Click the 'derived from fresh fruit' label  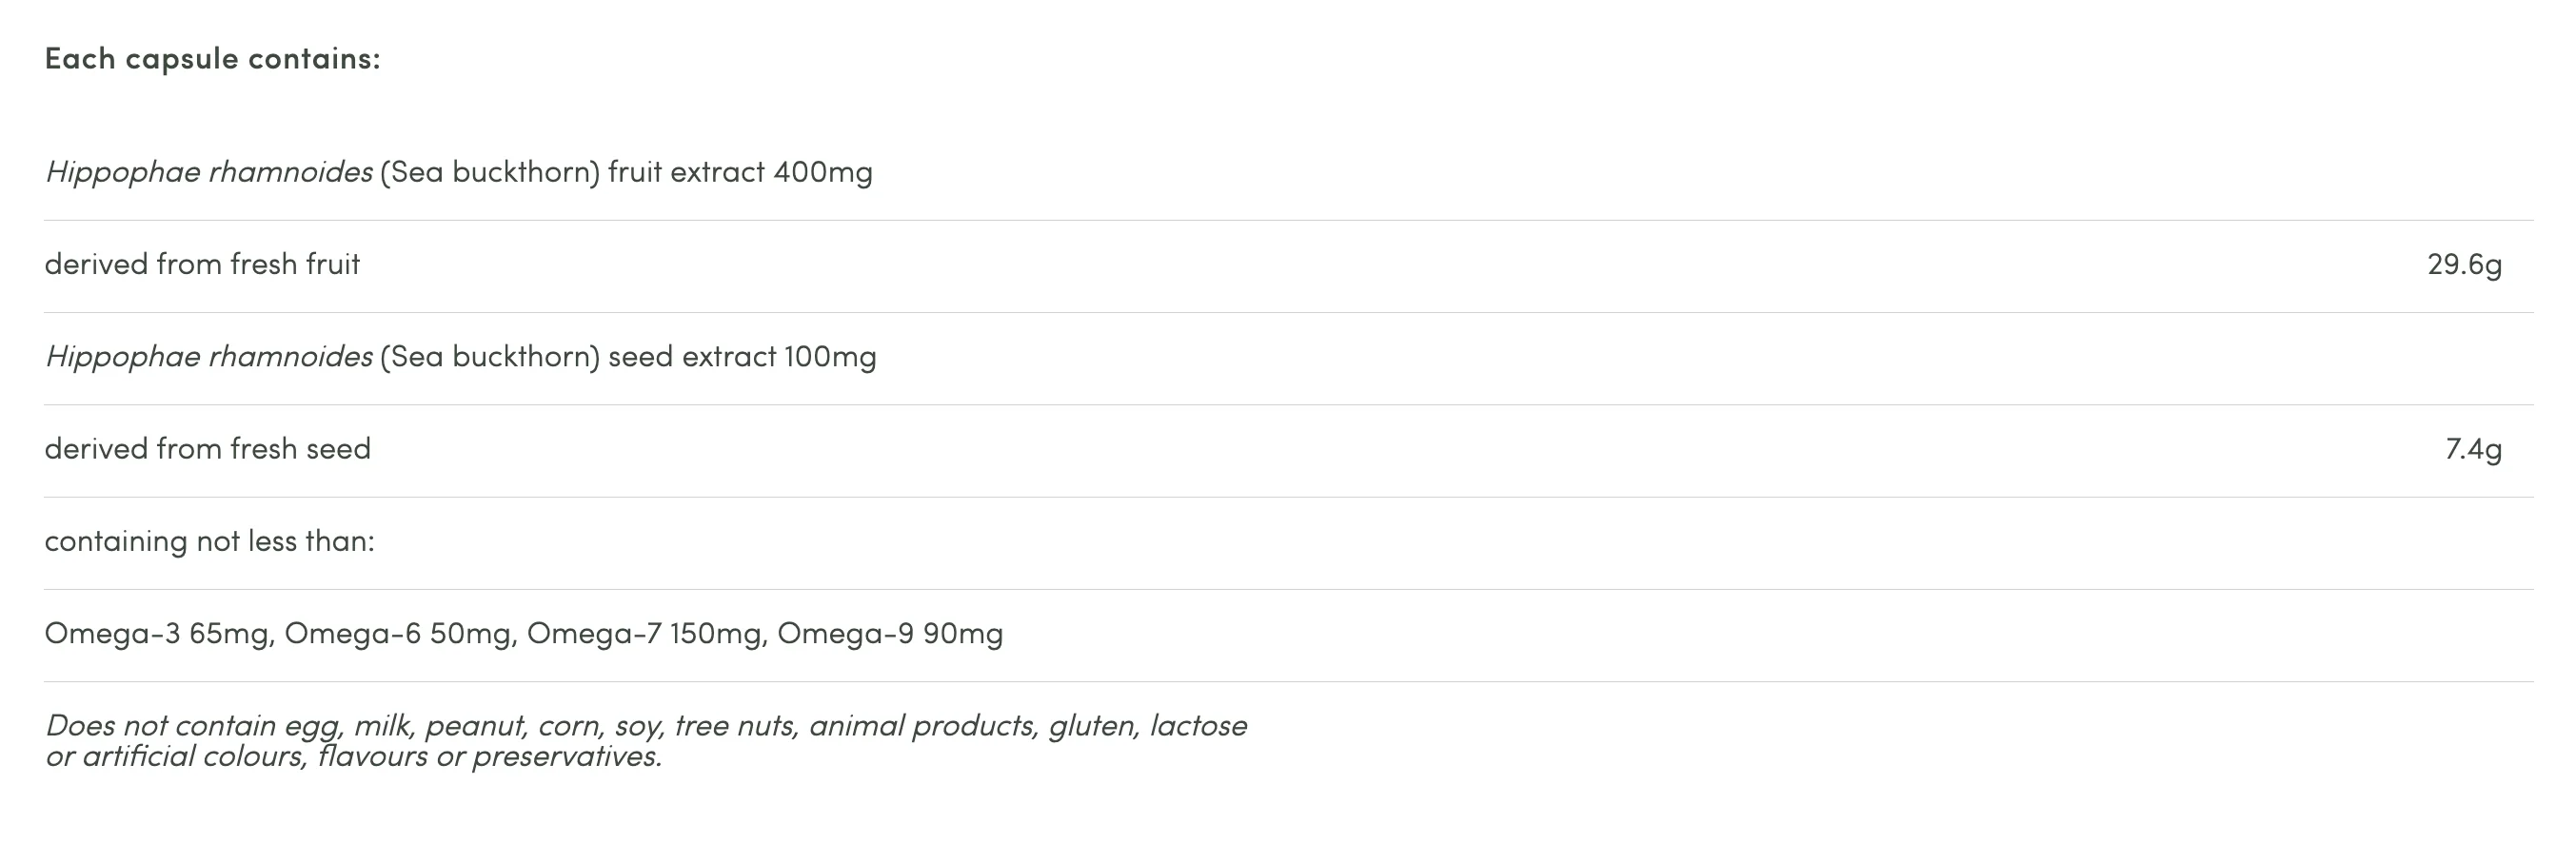(x=202, y=265)
